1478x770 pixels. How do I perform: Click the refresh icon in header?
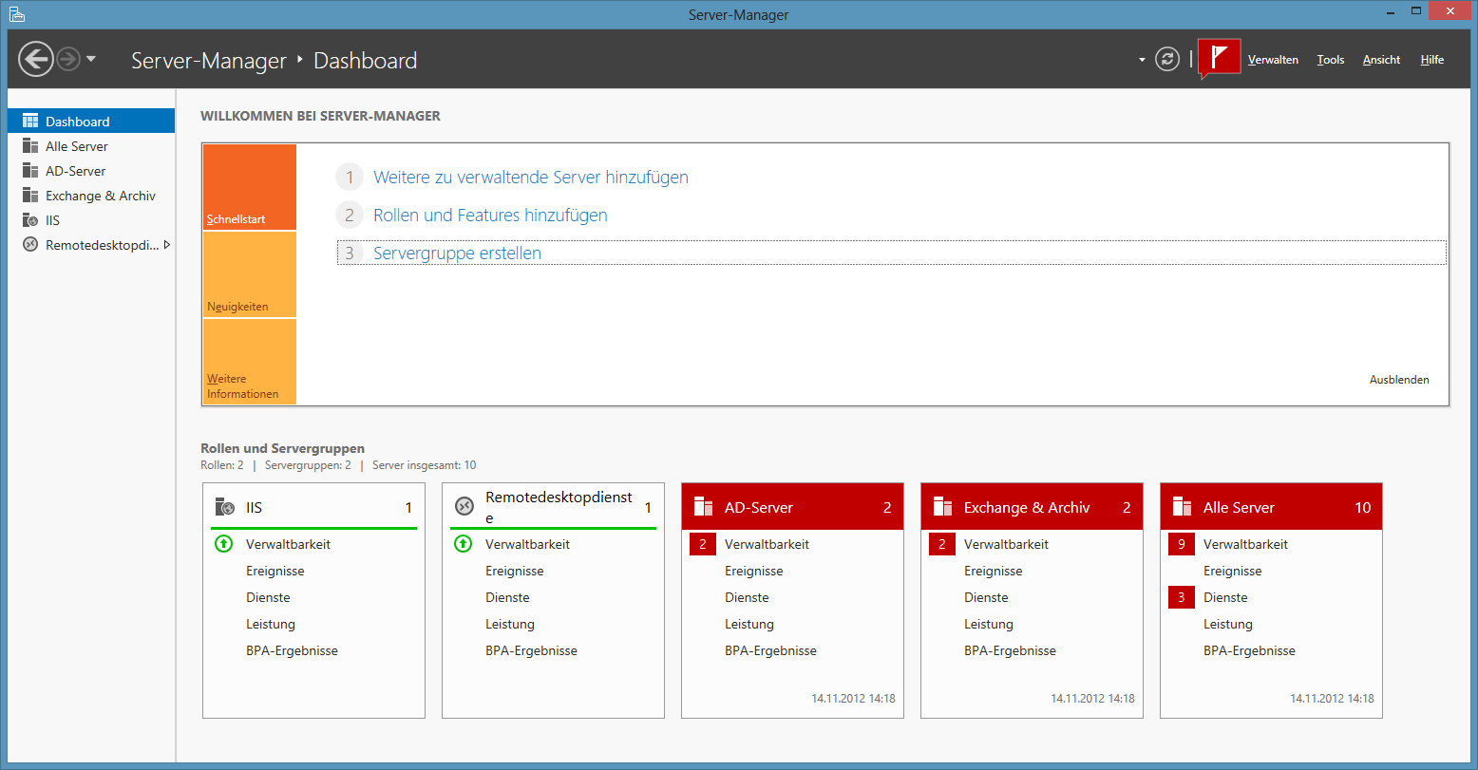[1166, 60]
